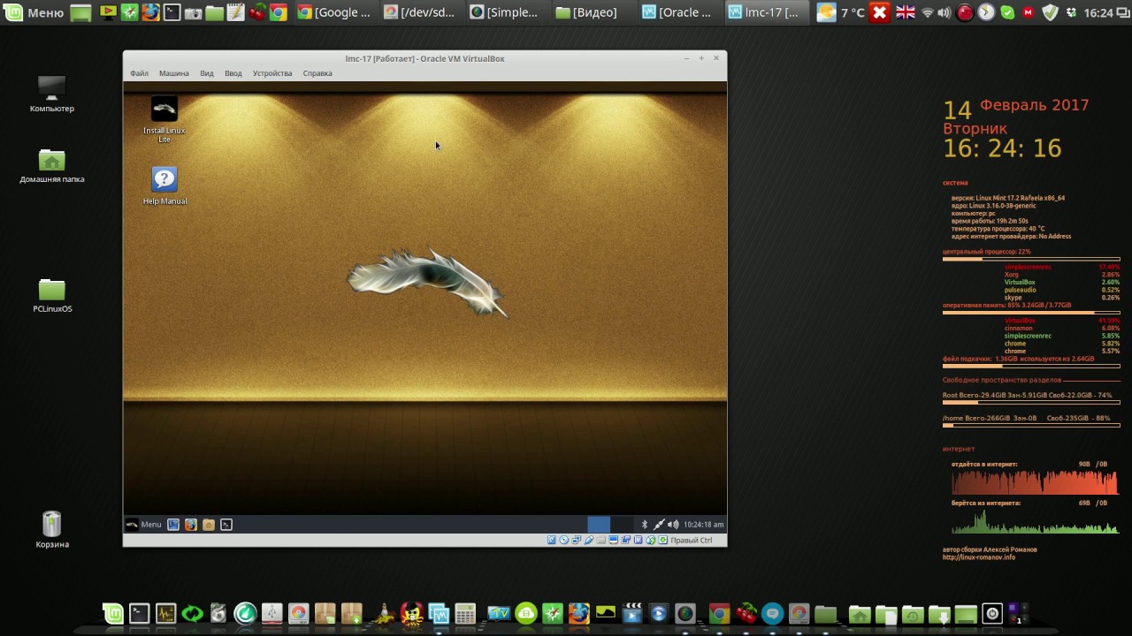Click the green shield icon in the top tray

[x=1050, y=12]
